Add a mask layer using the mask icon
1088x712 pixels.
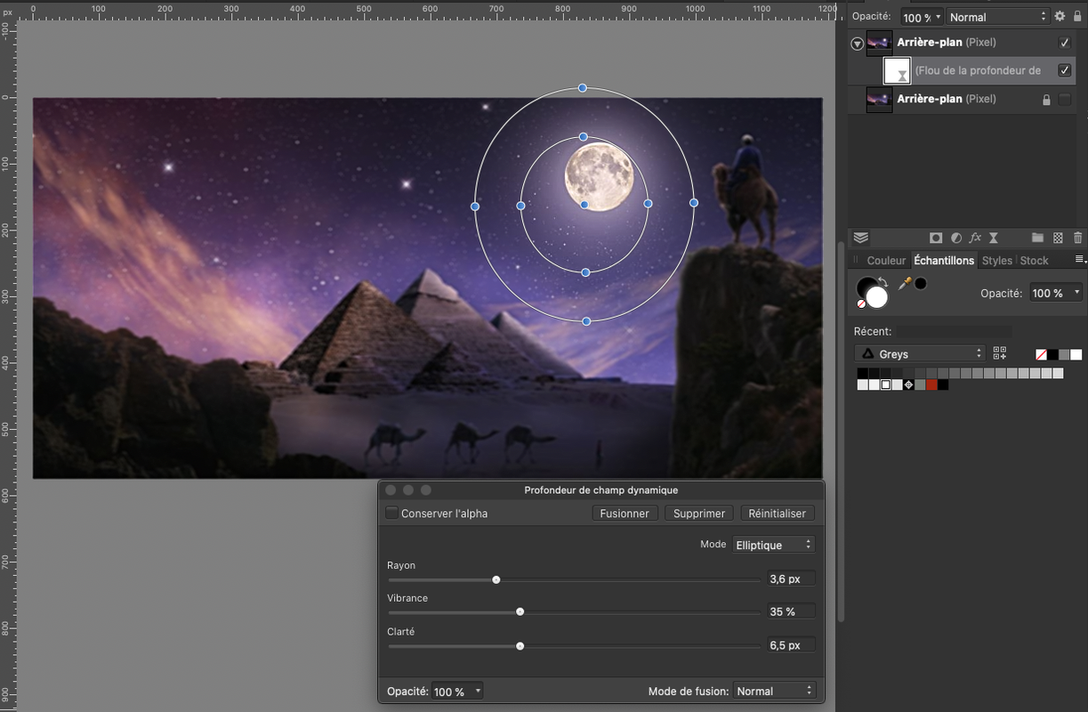click(936, 238)
